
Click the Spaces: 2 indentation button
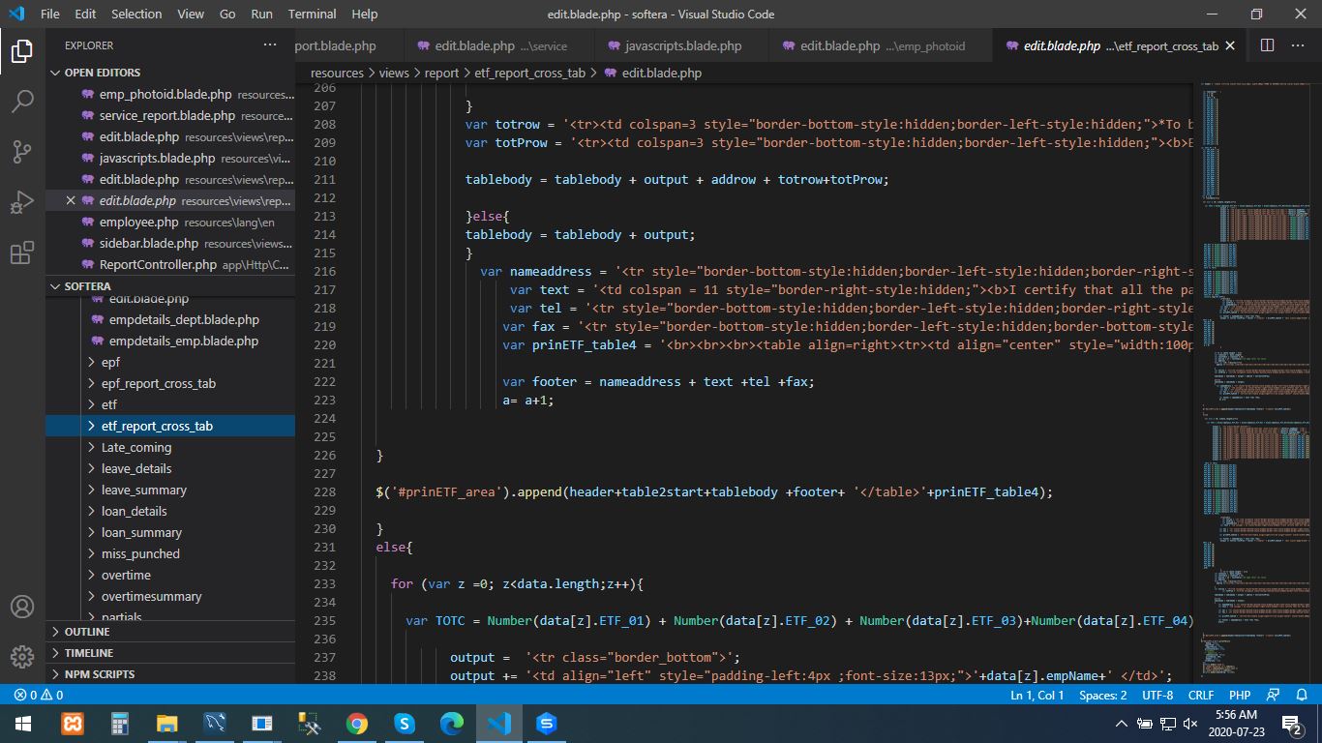pos(1102,695)
